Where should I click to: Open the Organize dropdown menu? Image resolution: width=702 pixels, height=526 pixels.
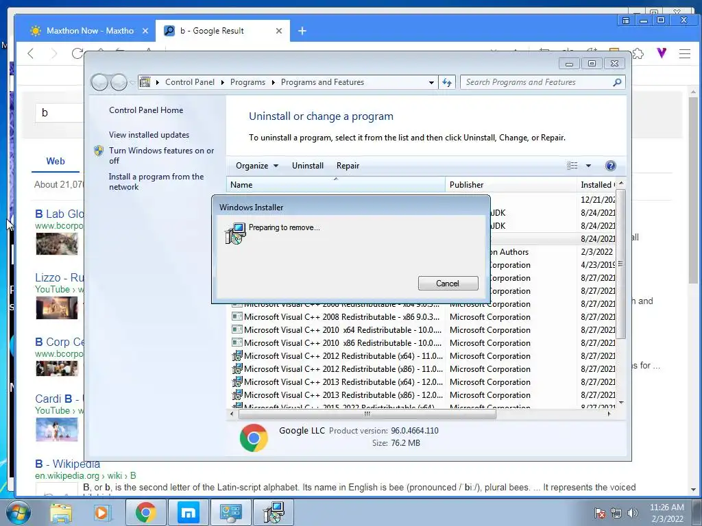tap(257, 166)
